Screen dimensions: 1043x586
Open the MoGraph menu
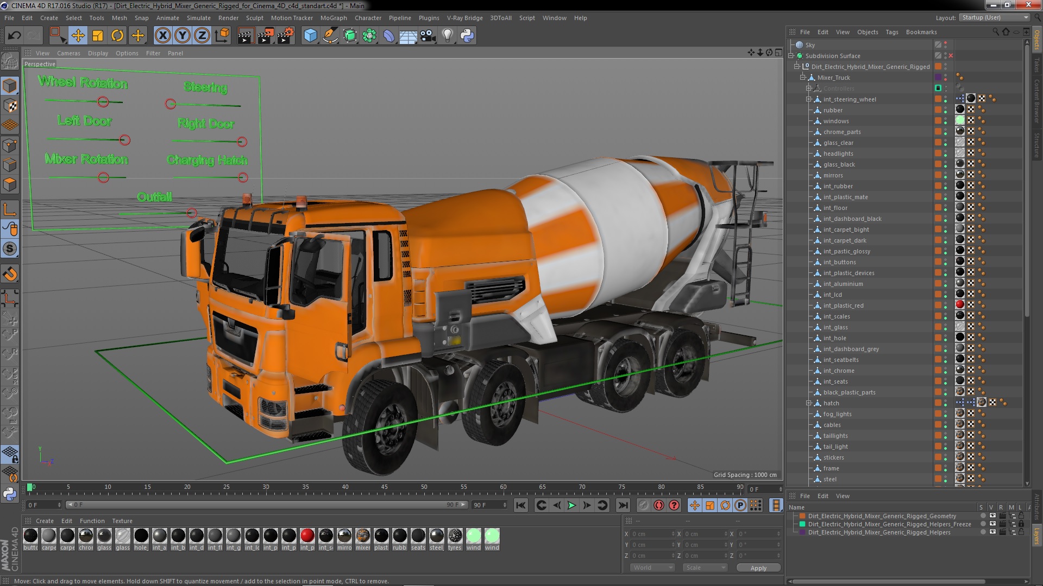pyautogui.click(x=334, y=18)
